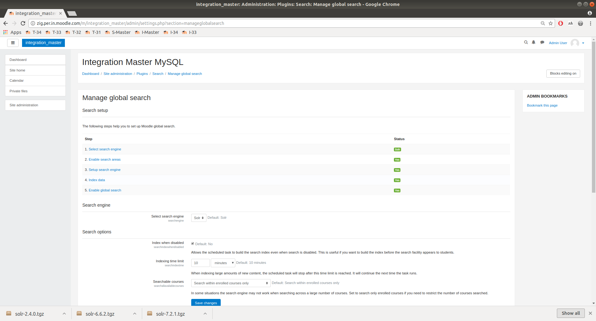Toggle the hamburger side panel button
The height and width of the screenshot is (321, 596).
(13, 43)
